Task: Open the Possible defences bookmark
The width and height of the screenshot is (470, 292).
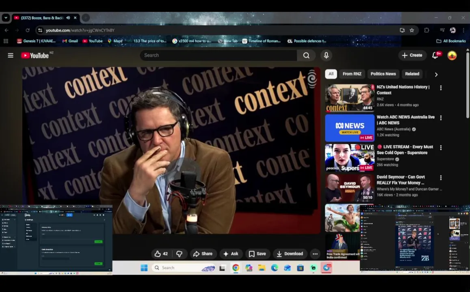Action: (x=307, y=41)
